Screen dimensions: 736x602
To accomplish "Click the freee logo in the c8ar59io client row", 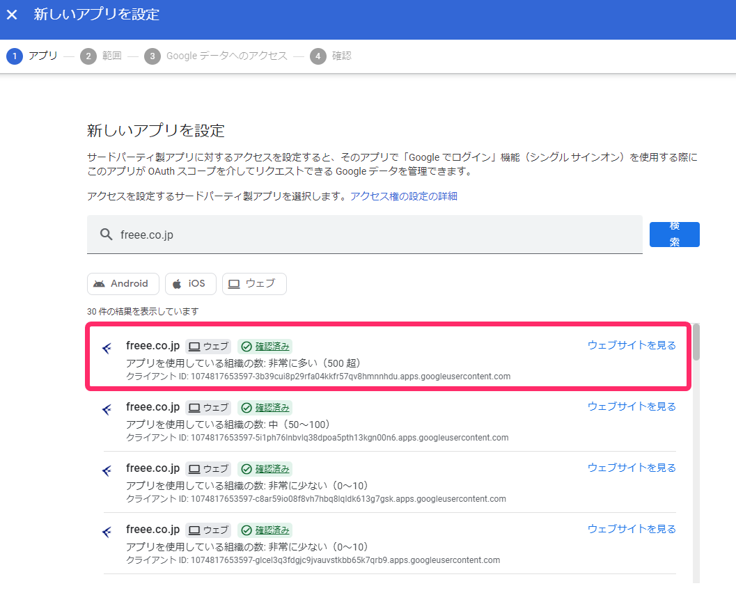I will pyautogui.click(x=107, y=471).
